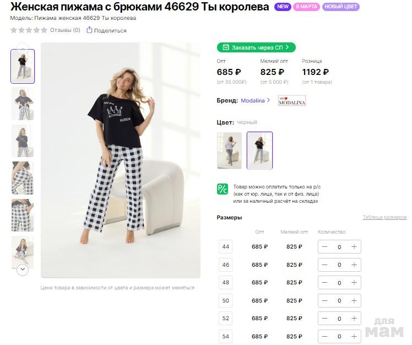412x345 pixels.
Task: Click the Заказать через СП button
Action: click(x=256, y=47)
